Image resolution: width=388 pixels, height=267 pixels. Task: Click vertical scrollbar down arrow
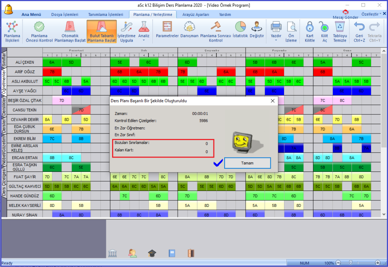384,214
